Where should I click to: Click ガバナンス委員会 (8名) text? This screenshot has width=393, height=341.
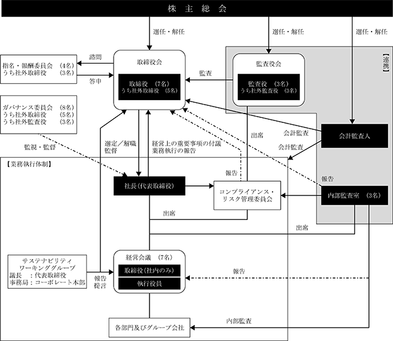(x=38, y=107)
